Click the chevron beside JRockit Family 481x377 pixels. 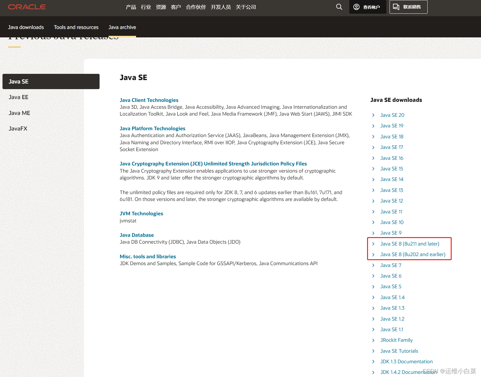click(373, 340)
